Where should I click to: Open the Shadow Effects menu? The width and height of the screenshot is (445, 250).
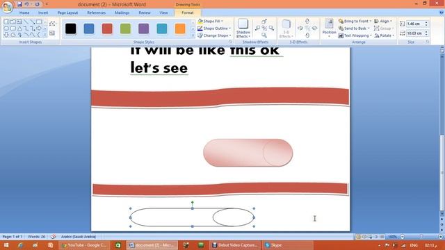(243, 28)
